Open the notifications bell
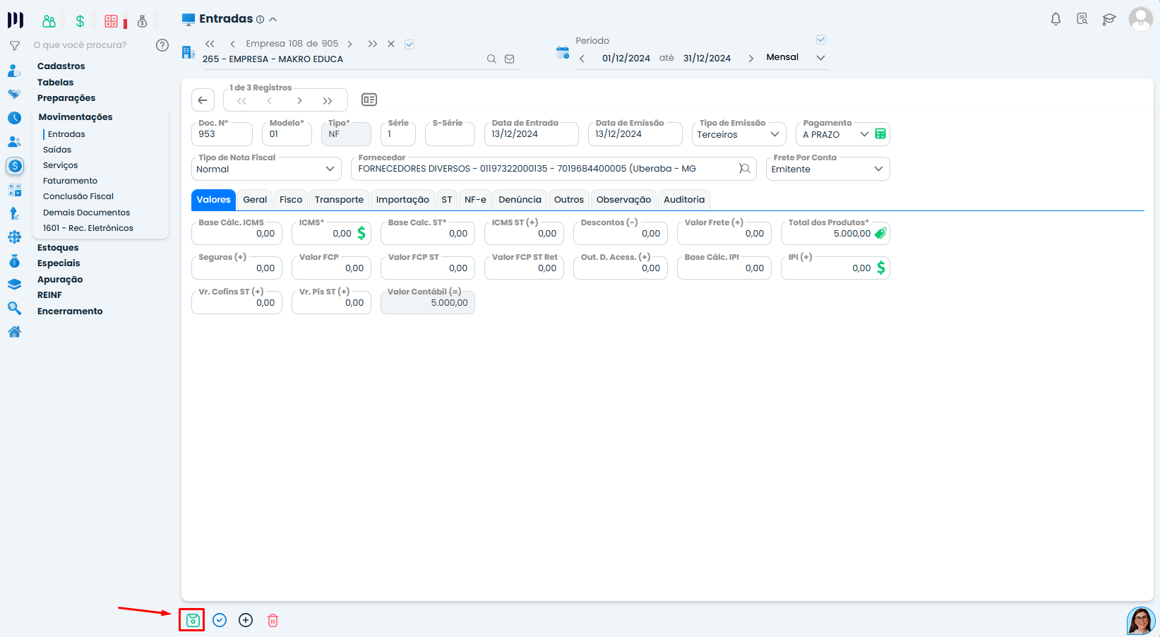Screen dimensions: 1160x637 click(x=1056, y=19)
